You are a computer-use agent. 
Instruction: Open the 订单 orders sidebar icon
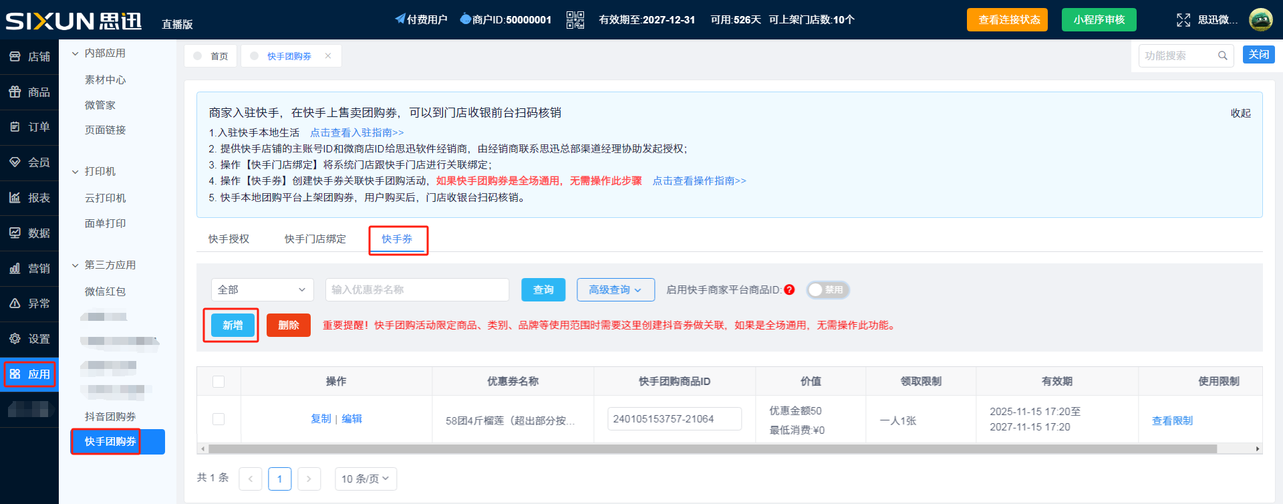pyautogui.click(x=15, y=127)
